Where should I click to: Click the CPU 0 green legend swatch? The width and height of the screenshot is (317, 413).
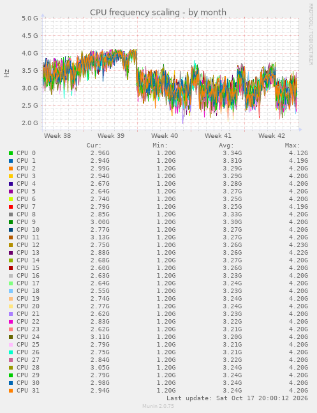pyautogui.click(x=11, y=153)
